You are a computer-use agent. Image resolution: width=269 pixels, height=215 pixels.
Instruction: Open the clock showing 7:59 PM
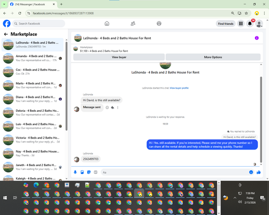250,193
